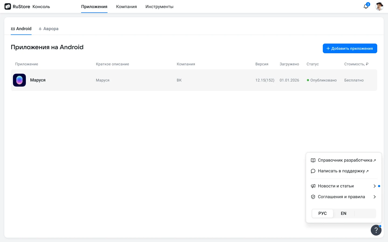This screenshot has height=242, width=388.
Task: Switch interface language to РУС
Action: click(x=323, y=213)
